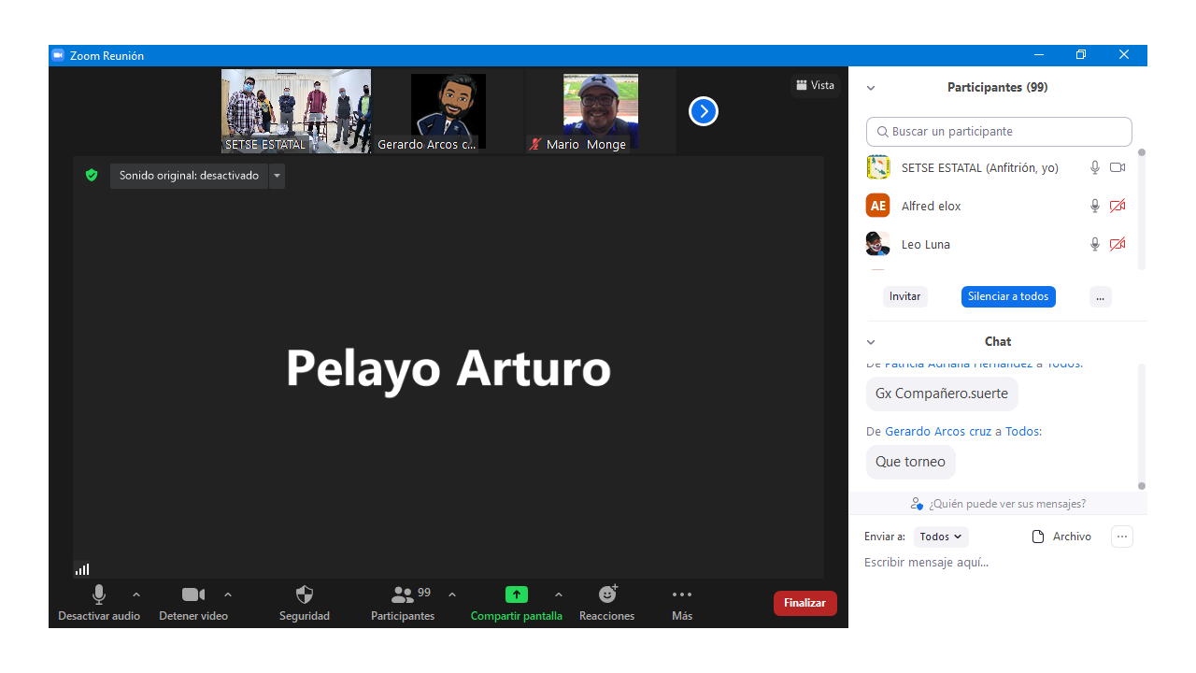This screenshot has height=673, width=1196.
Task: Click the microphone icon to mute audio
Action: [x=99, y=594]
